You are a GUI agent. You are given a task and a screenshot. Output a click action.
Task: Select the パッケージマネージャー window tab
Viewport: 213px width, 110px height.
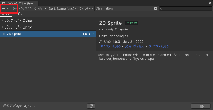[x=20, y=3]
